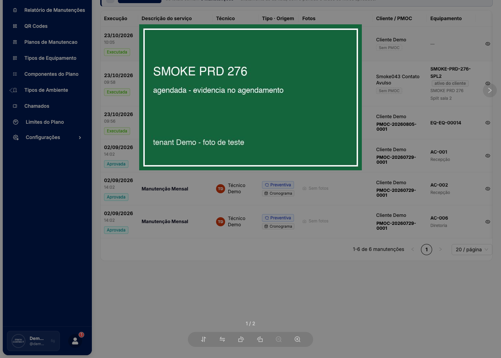The height and width of the screenshot is (358, 501).
Task: View the AC-001 row via eye icon
Action: coord(488,156)
